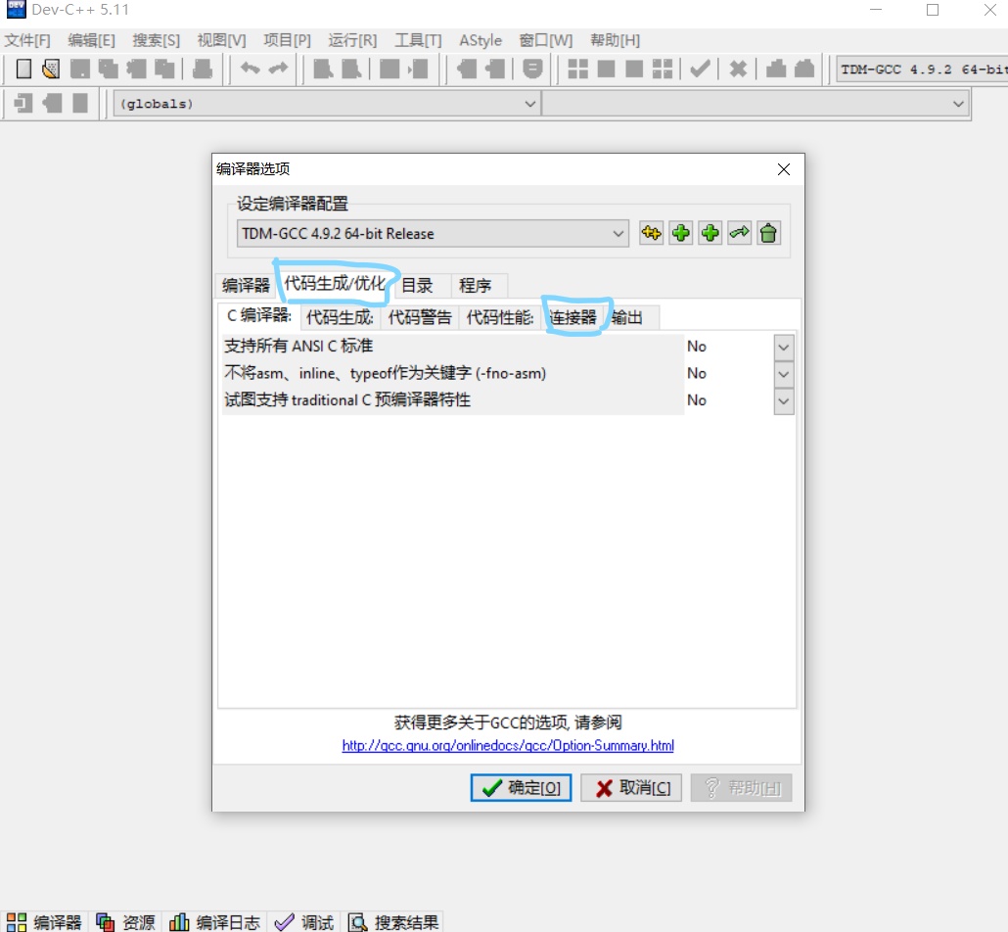Click the Goto bookmark toolbar icon

(80, 103)
